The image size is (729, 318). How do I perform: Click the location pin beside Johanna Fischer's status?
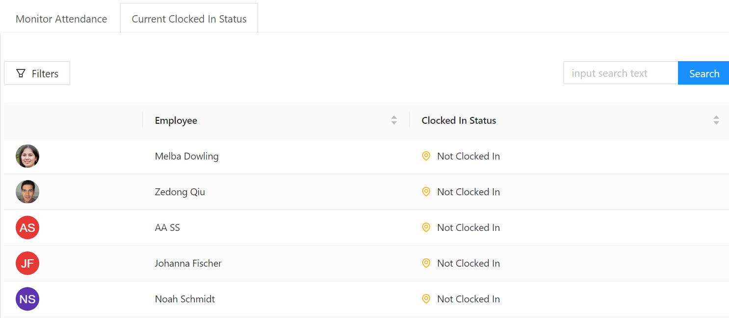(426, 263)
